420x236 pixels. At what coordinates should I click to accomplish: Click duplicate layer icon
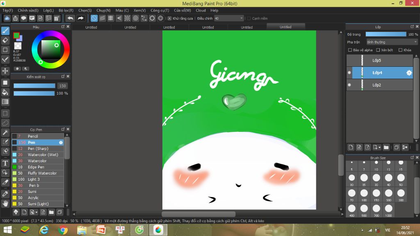pos(397,147)
